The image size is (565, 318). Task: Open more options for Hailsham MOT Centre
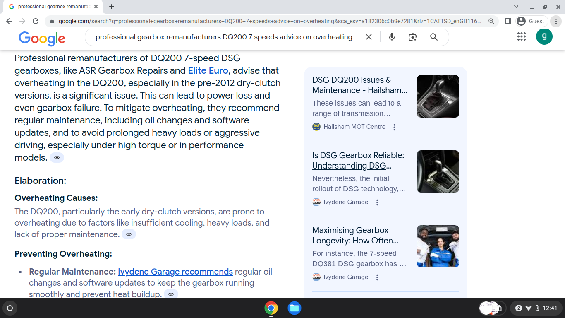[394, 127]
